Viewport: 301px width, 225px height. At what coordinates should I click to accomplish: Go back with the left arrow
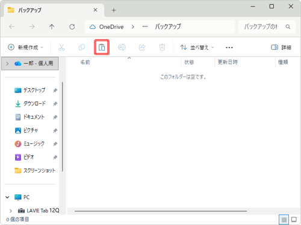12,26
